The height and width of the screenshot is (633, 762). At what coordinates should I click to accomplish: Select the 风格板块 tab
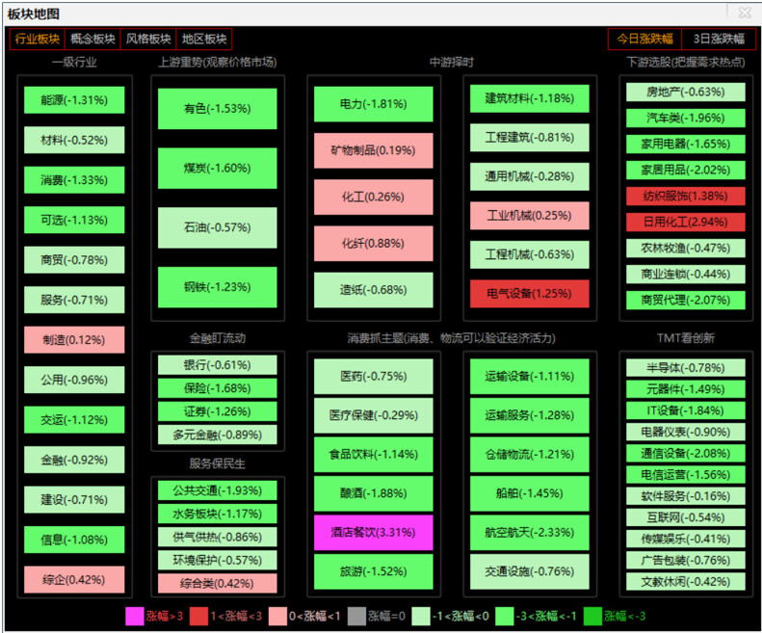point(148,39)
